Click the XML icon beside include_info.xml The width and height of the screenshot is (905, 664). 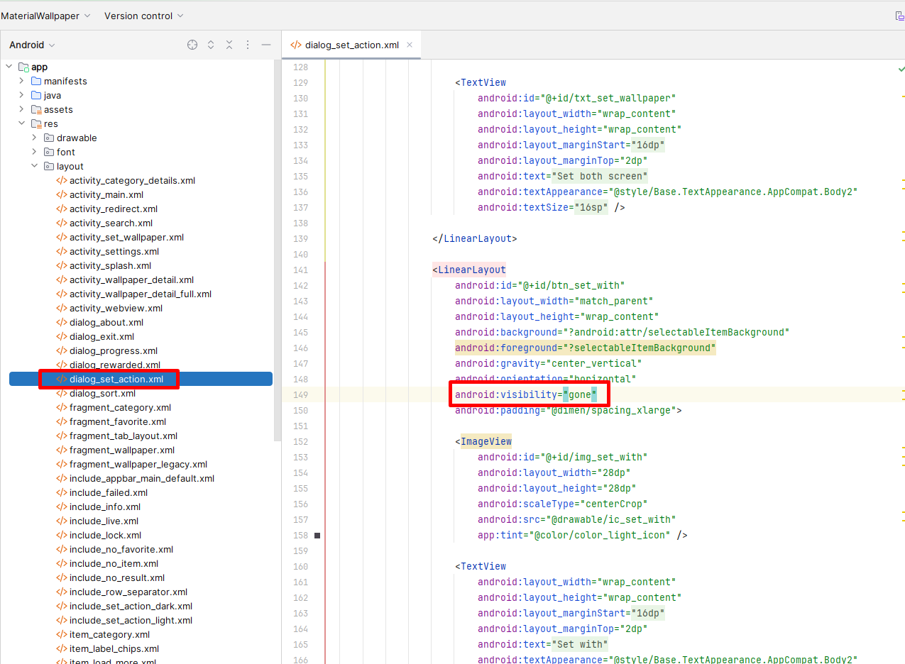62,507
